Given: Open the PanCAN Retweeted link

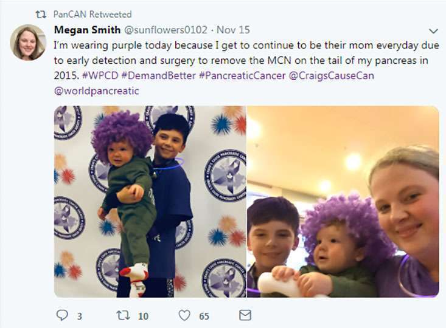Looking at the screenshot, I should [92, 14].
